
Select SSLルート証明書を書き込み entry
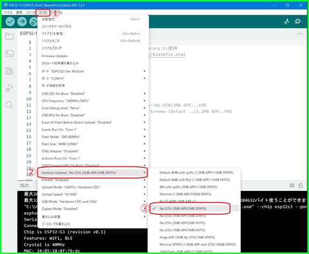tap(93, 63)
